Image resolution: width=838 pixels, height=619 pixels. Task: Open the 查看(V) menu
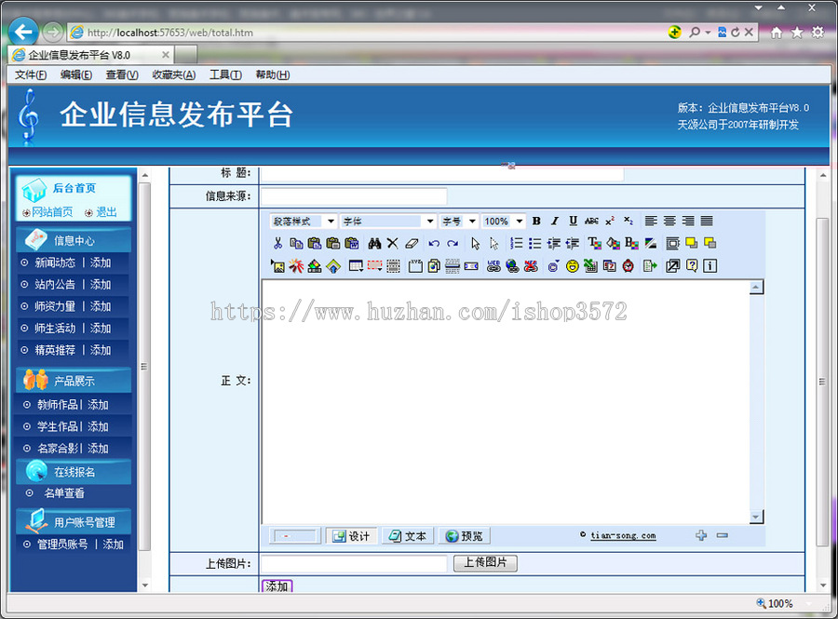pyautogui.click(x=122, y=74)
